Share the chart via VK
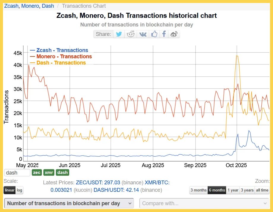This screenshot has width=273, height=212. click(x=142, y=34)
